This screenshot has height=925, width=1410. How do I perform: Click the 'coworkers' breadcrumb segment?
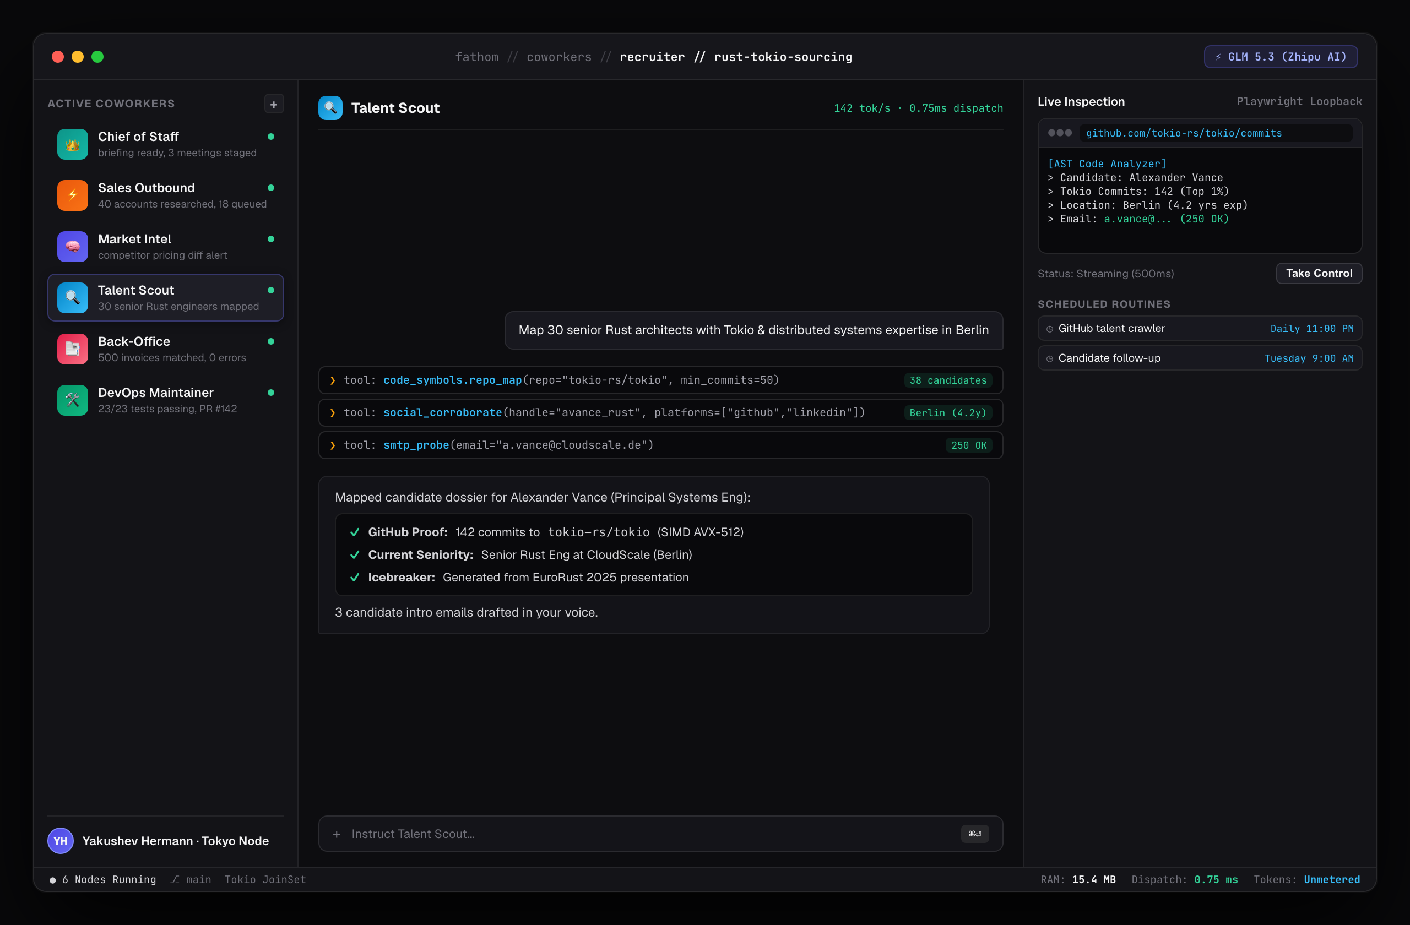(558, 57)
